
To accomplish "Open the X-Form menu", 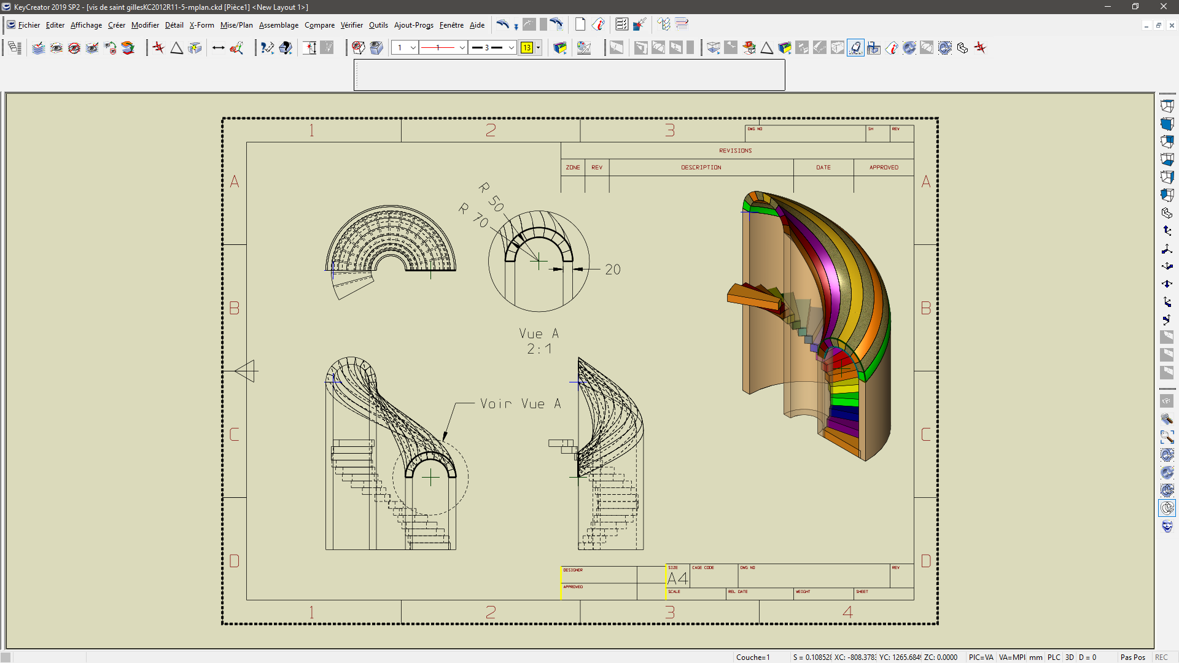I will pyautogui.click(x=201, y=25).
